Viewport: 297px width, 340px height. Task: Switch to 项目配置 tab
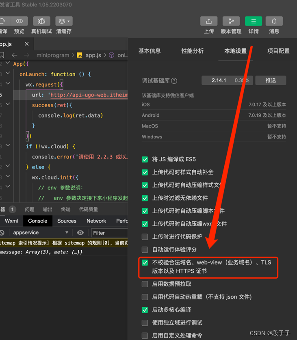[278, 51]
